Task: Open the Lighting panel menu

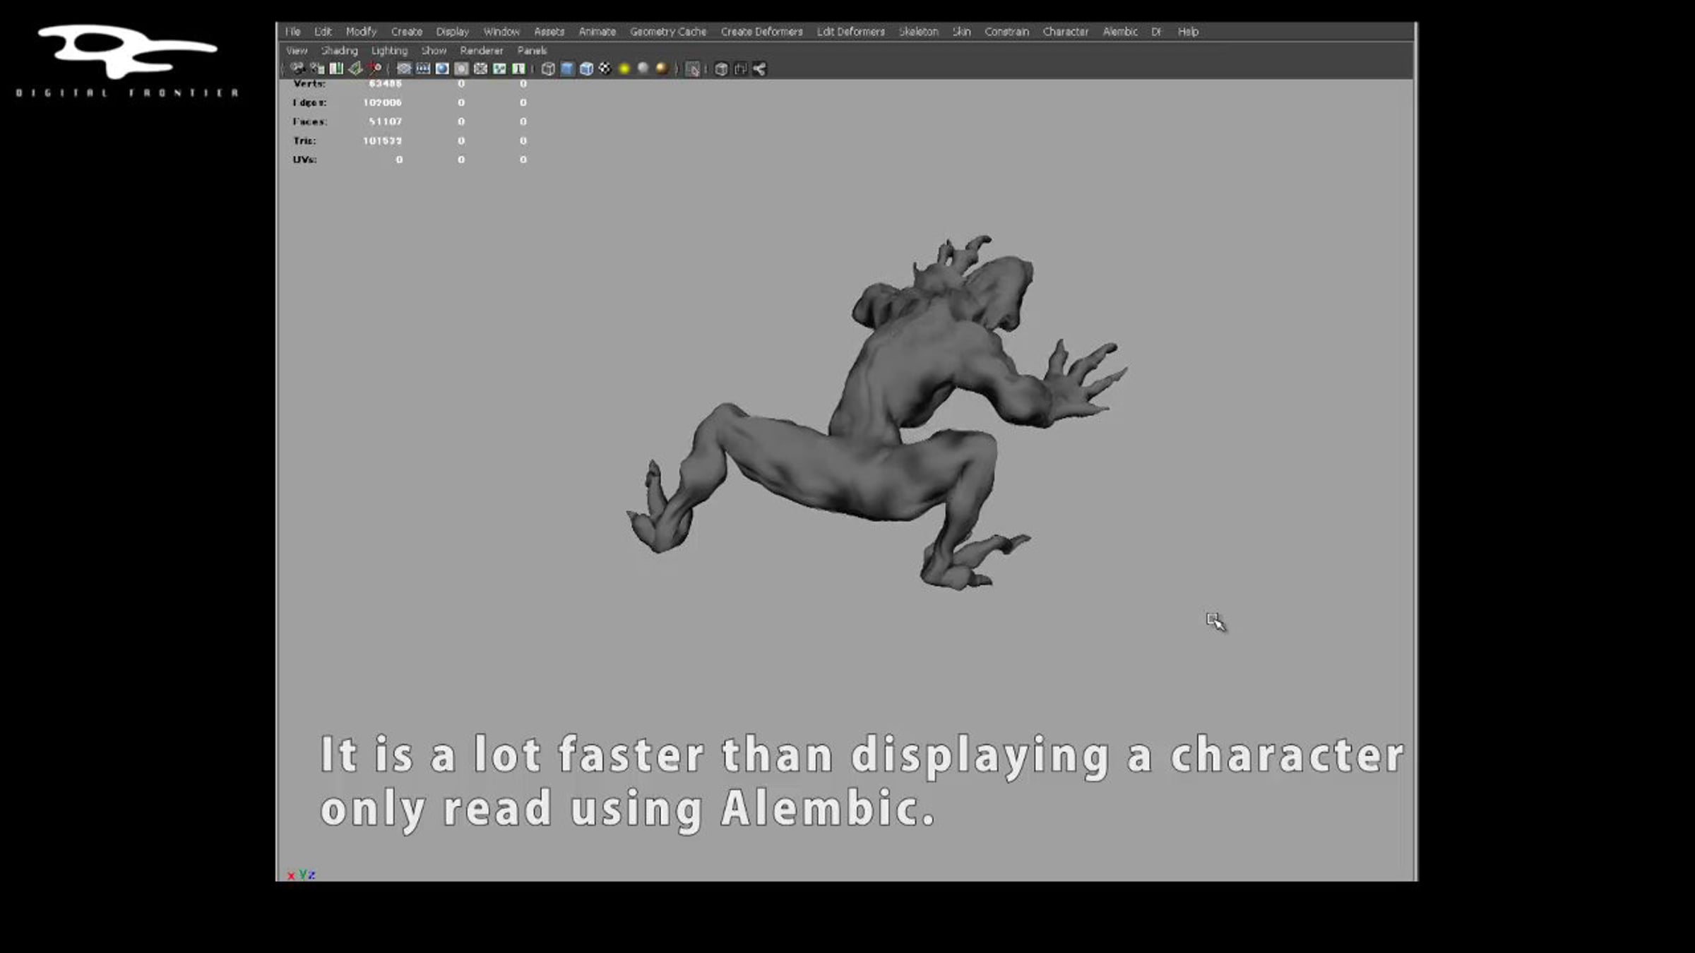Action: click(390, 51)
